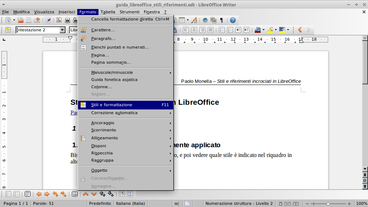
Task: Click the blue Help question mark icon
Action: [233, 20]
